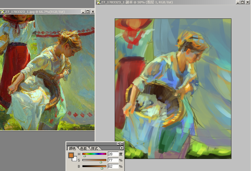Close the 27_1783323_1.jpg window

93,12
